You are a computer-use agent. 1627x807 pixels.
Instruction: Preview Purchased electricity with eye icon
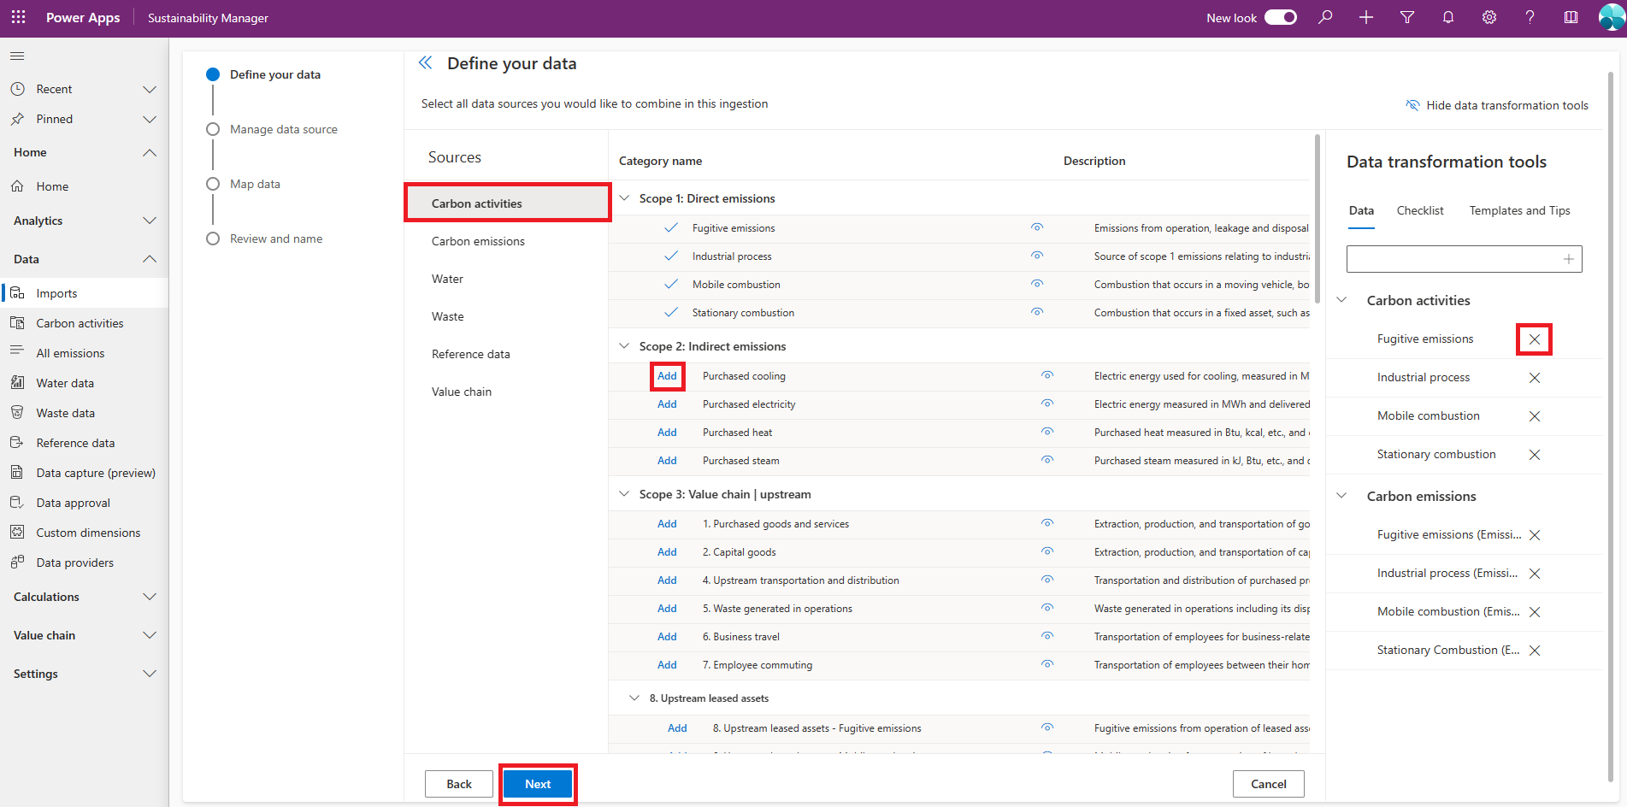click(x=1047, y=403)
